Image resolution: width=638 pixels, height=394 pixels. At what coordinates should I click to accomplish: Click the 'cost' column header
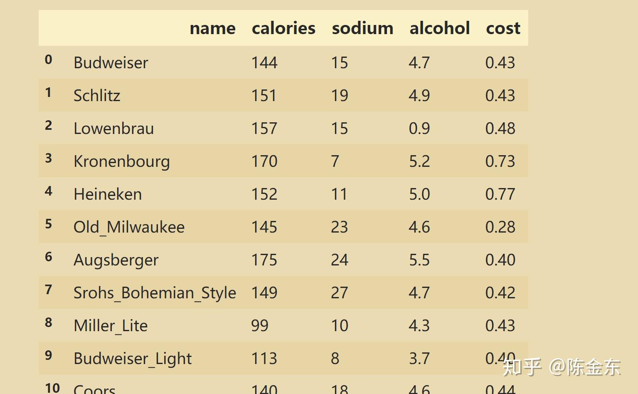503,28
